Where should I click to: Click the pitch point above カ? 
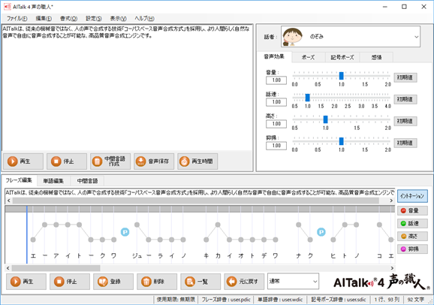tap(218, 225)
